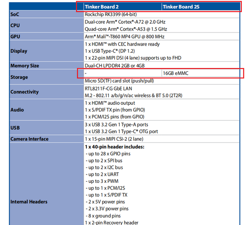Click '1 x USB 3.2 Gen 1 Type-C OTG port' line
This screenshot has width=251, height=225.
click(x=121, y=131)
